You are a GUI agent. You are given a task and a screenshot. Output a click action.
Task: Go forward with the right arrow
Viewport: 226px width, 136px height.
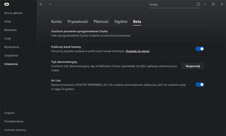click(x=50, y=4)
